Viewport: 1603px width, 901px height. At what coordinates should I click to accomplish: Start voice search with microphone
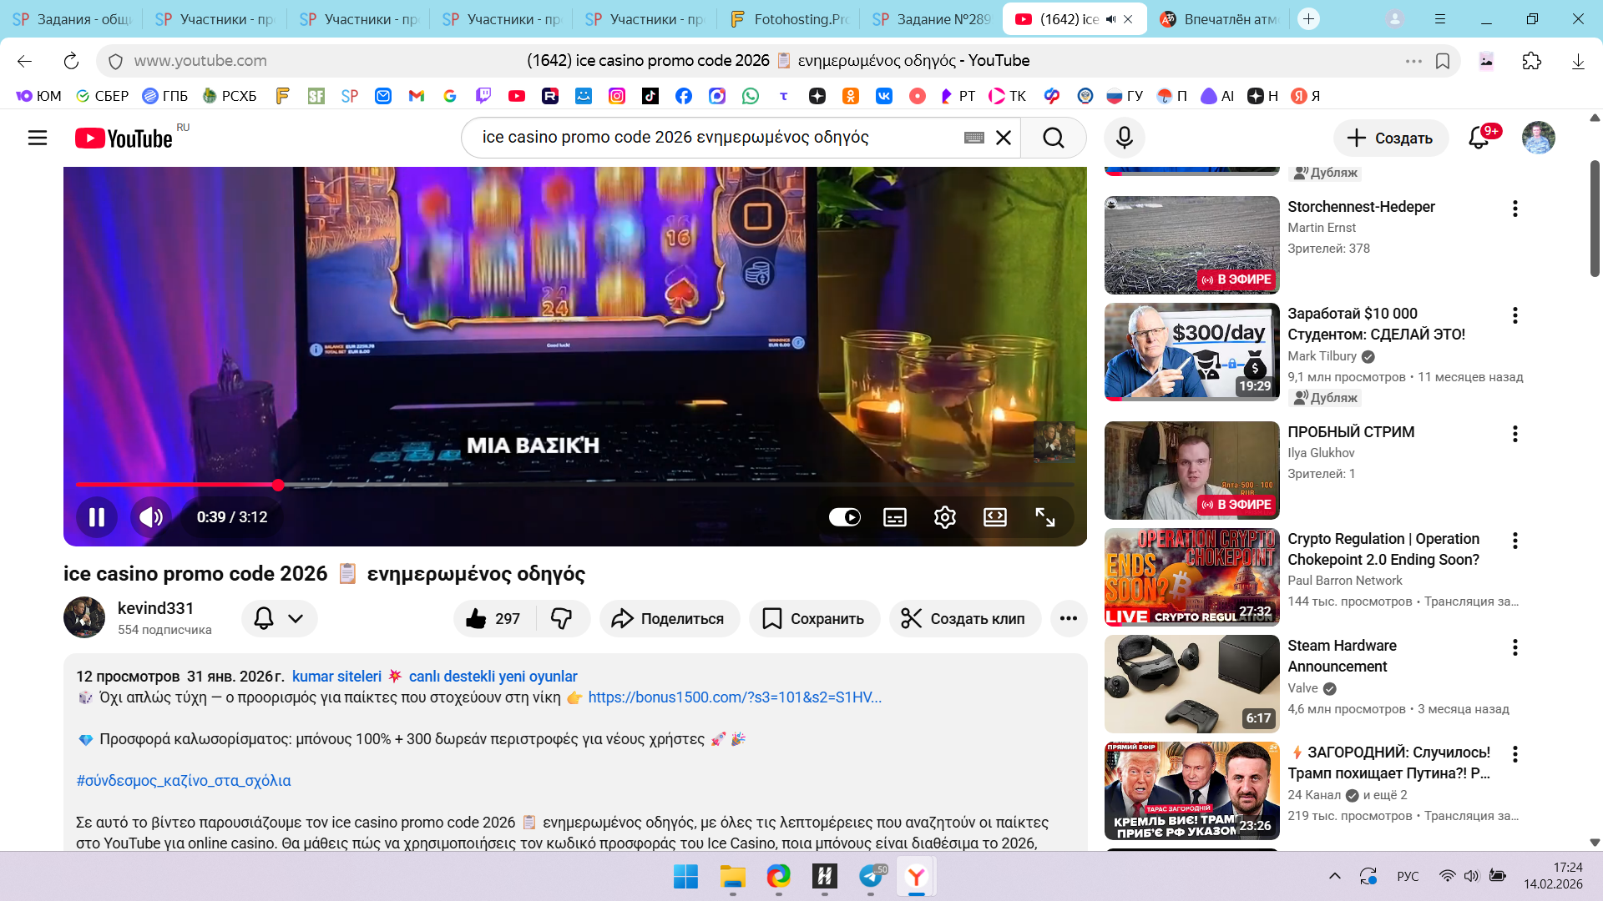coord(1124,138)
